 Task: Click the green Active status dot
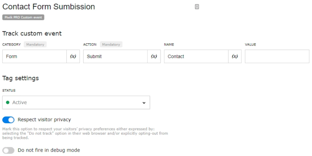pyautogui.click(x=8, y=103)
